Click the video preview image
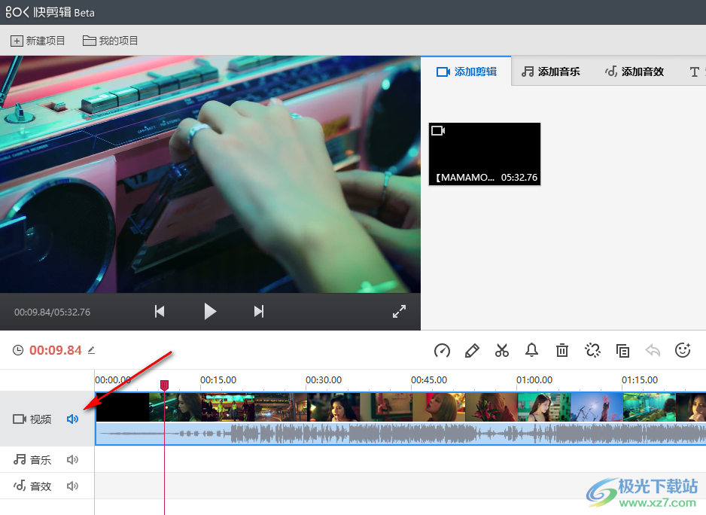This screenshot has width=706, height=515. (210, 175)
